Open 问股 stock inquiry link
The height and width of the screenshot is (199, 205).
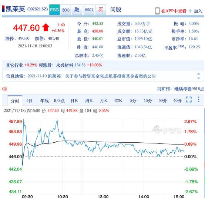pyautogui.click(x=116, y=10)
